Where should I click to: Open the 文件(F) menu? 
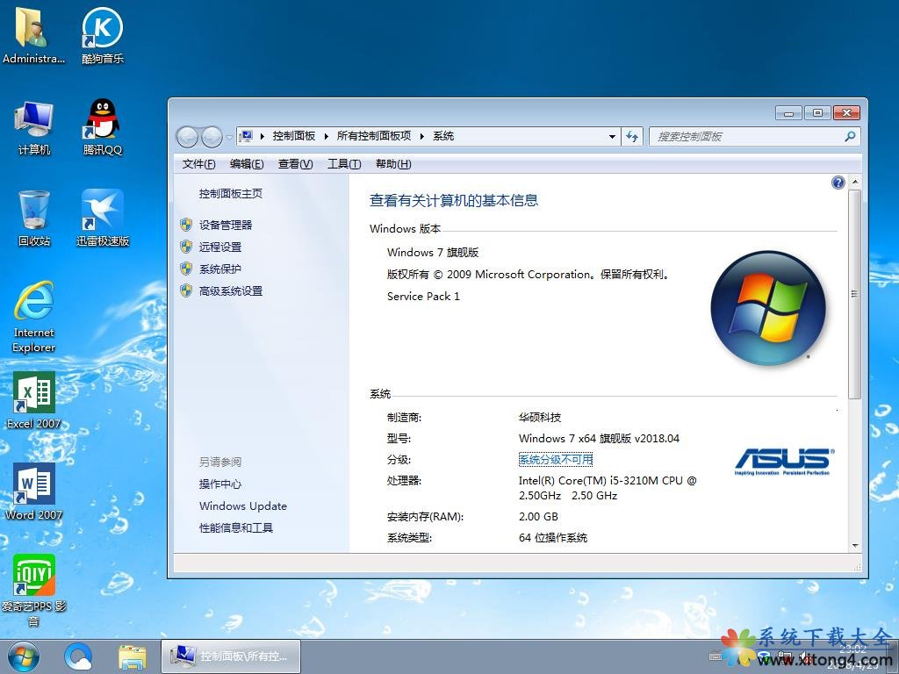(x=199, y=164)
